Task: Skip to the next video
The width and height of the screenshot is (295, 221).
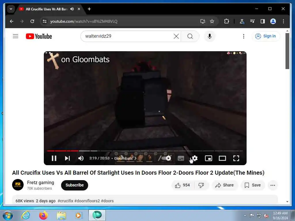Action: point(67,158)
